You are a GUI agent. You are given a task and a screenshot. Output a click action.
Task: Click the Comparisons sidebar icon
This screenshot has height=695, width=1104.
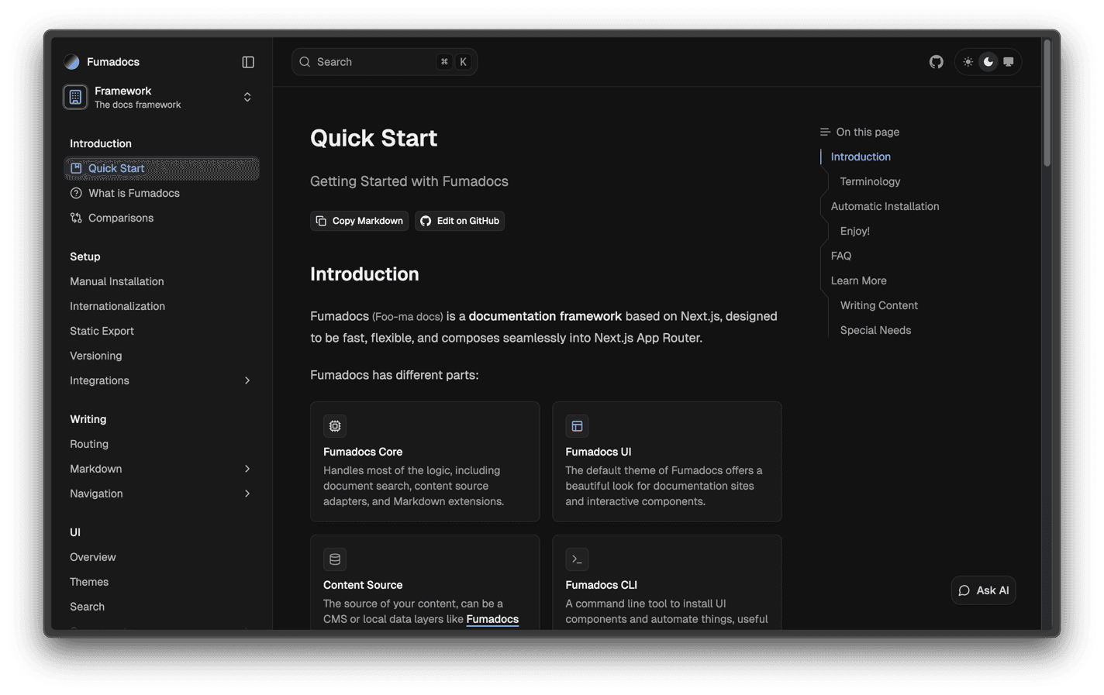(76, 218)
